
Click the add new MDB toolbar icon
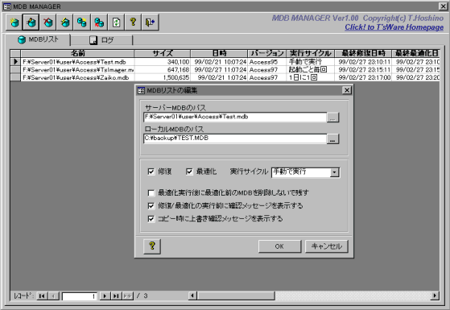(x=14, y=22)
